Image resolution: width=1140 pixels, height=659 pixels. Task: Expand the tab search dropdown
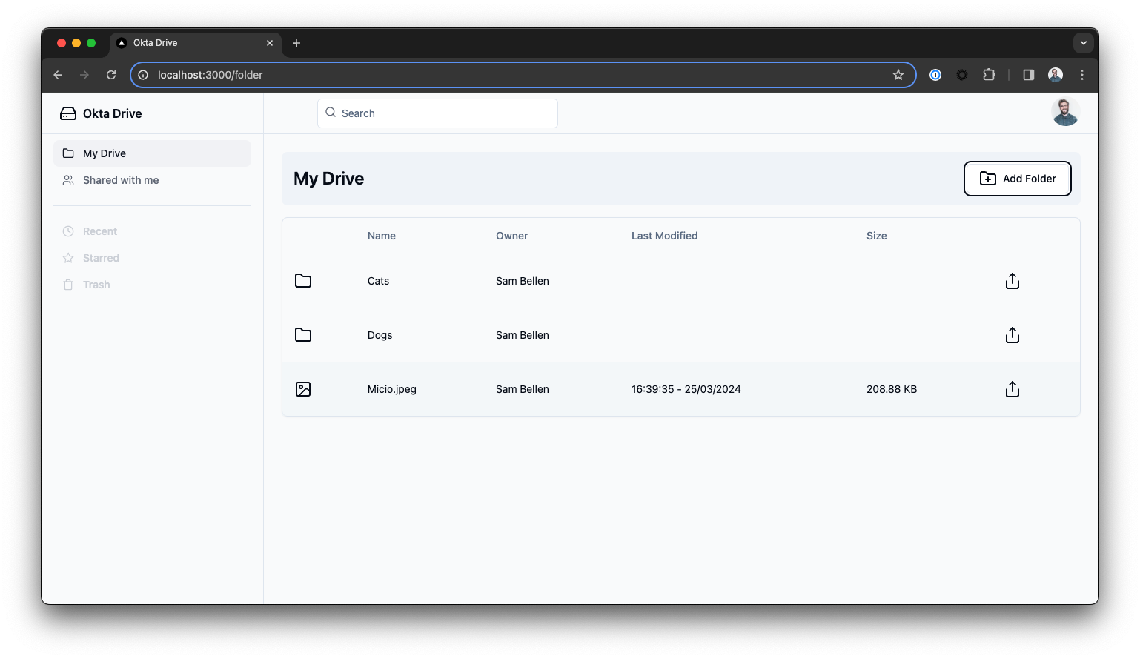(x=1084, y=43)
